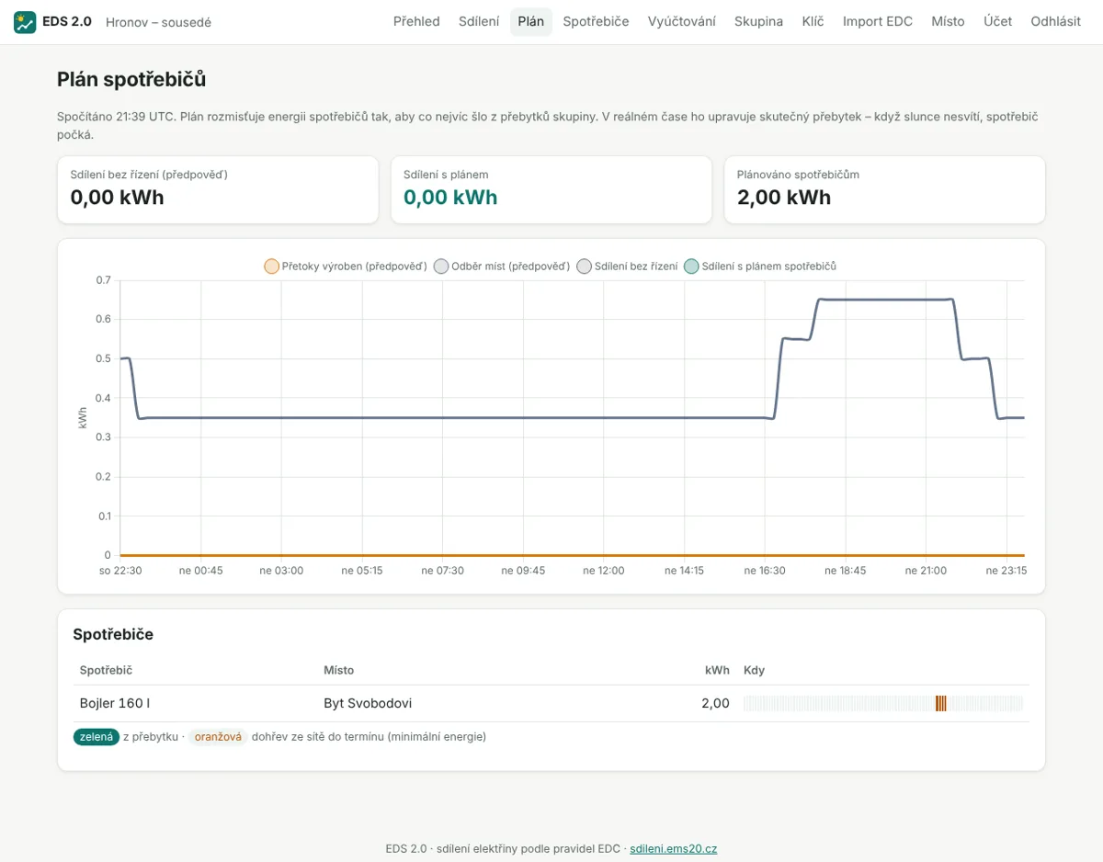Open Import EDC from the navigation
Screen dimensions: 1103x862
(878, 21)
